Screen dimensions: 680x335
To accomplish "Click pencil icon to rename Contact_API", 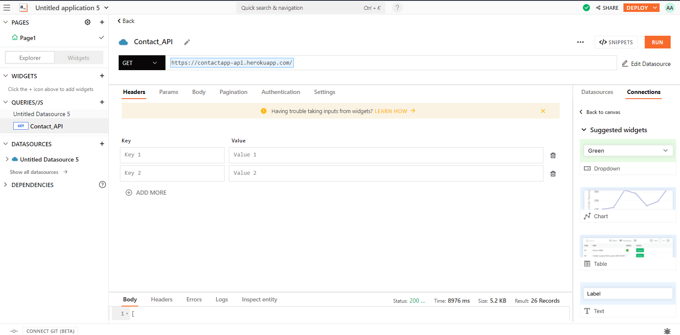I will click(x=187, y=42).
